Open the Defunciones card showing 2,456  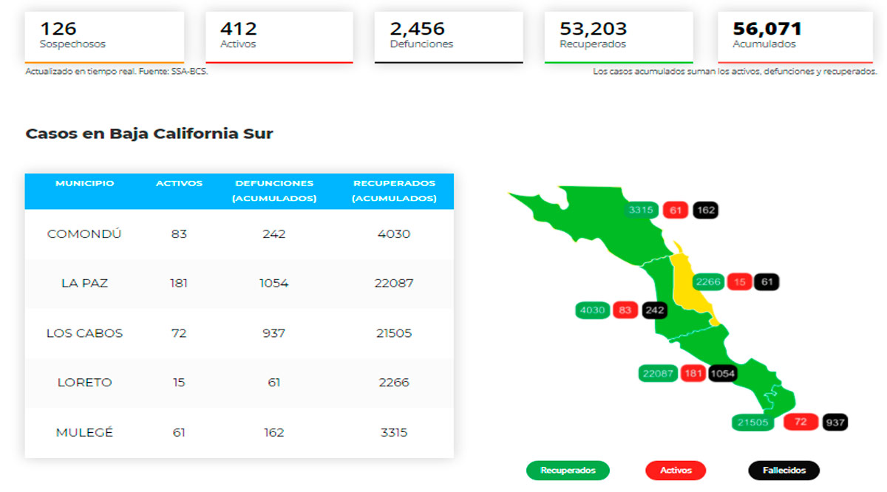click(x=449, y=37)
